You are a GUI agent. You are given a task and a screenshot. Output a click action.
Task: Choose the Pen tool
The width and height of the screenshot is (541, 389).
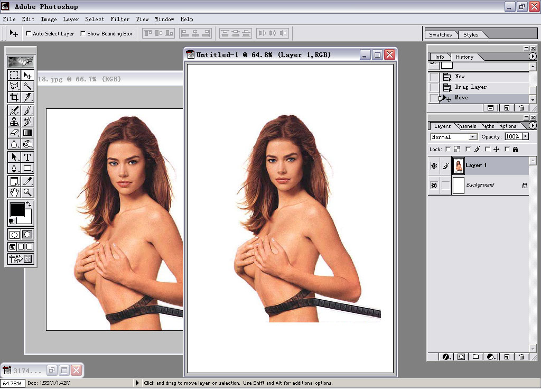pos(14,168)
